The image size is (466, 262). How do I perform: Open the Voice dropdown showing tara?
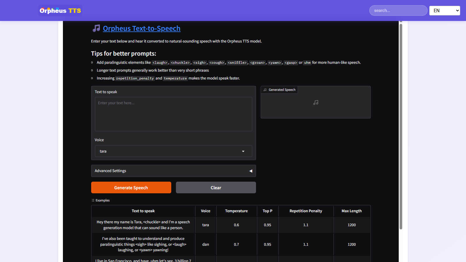173,151
